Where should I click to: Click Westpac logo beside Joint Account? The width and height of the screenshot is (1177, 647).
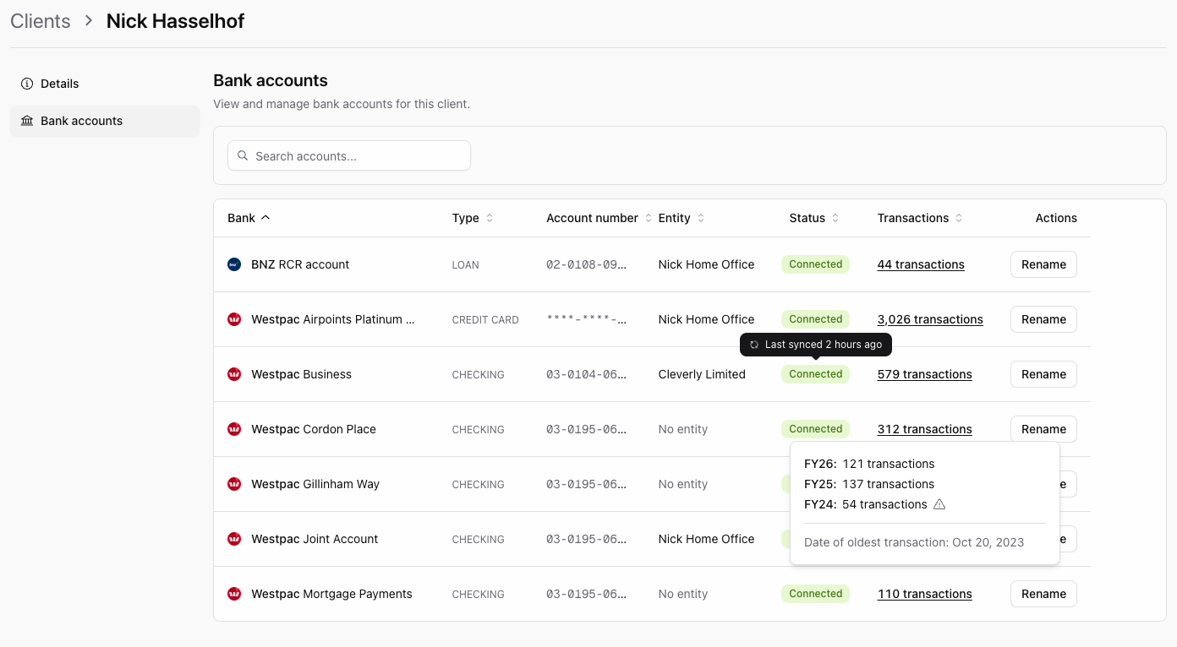coord(234,539)
